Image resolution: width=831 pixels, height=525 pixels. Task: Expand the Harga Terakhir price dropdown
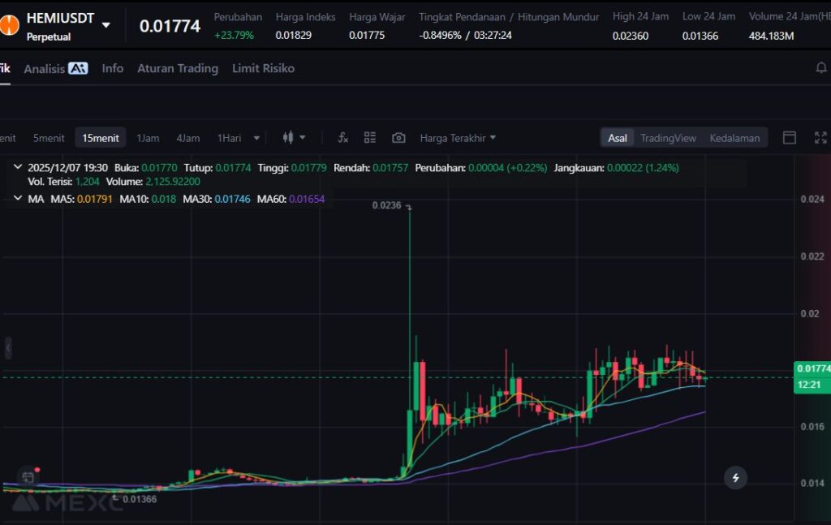click(x=458, y=138)
